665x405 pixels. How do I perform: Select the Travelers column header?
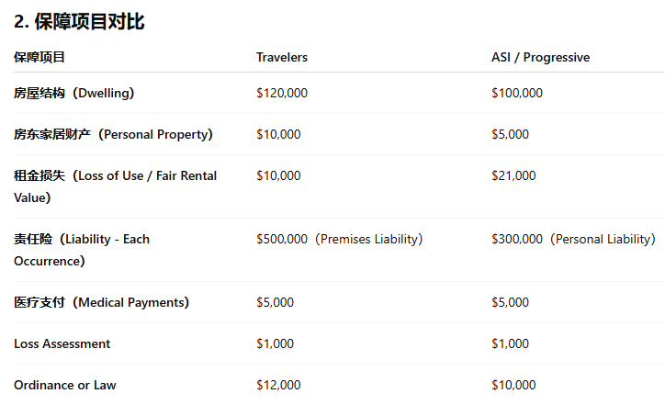282,57
